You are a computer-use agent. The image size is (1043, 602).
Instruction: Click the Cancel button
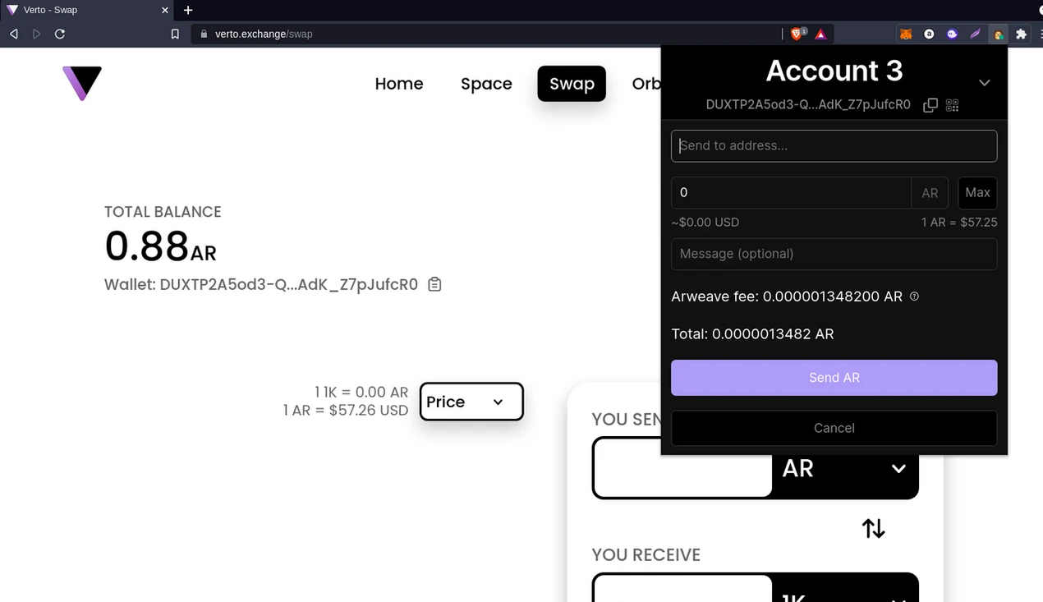834,428
